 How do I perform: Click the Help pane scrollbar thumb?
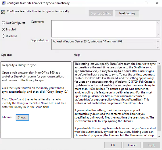(159, 99)
